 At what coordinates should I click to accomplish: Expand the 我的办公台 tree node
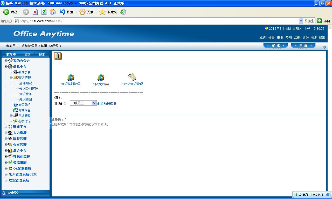tap(6, 61)
